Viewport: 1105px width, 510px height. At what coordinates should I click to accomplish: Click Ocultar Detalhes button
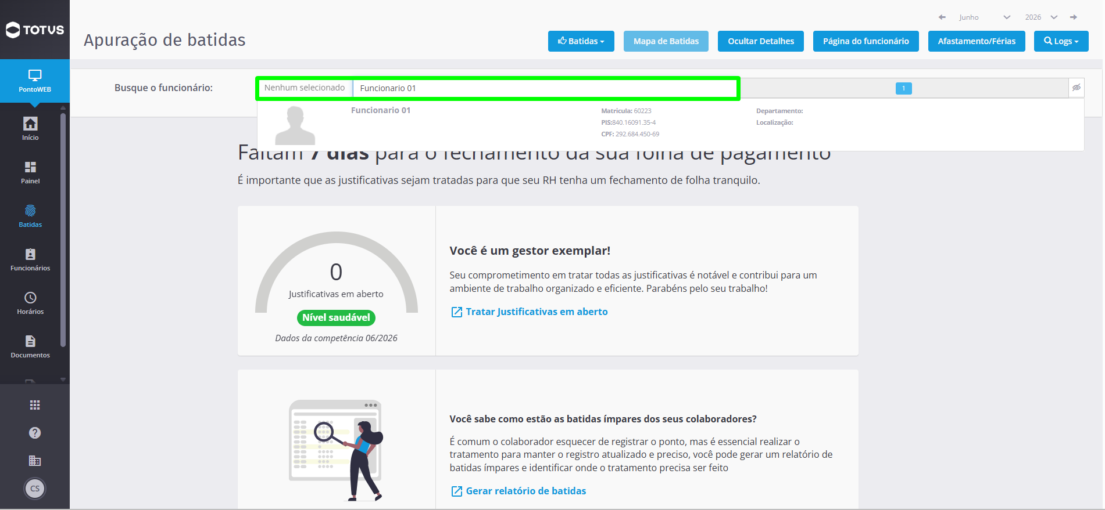point(761,41)
